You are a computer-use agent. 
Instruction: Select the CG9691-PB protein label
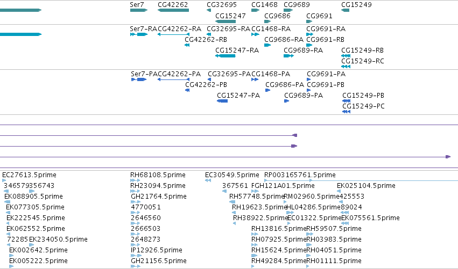pyautogui.click(x=326, y=85)
